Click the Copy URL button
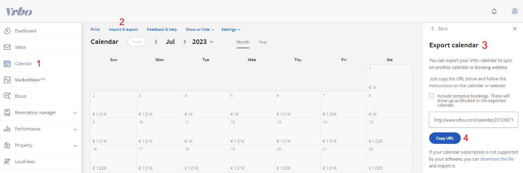Image resolution: width=523 pixels, height=173 pixels. pyautogui.click(x=445, y=138)
